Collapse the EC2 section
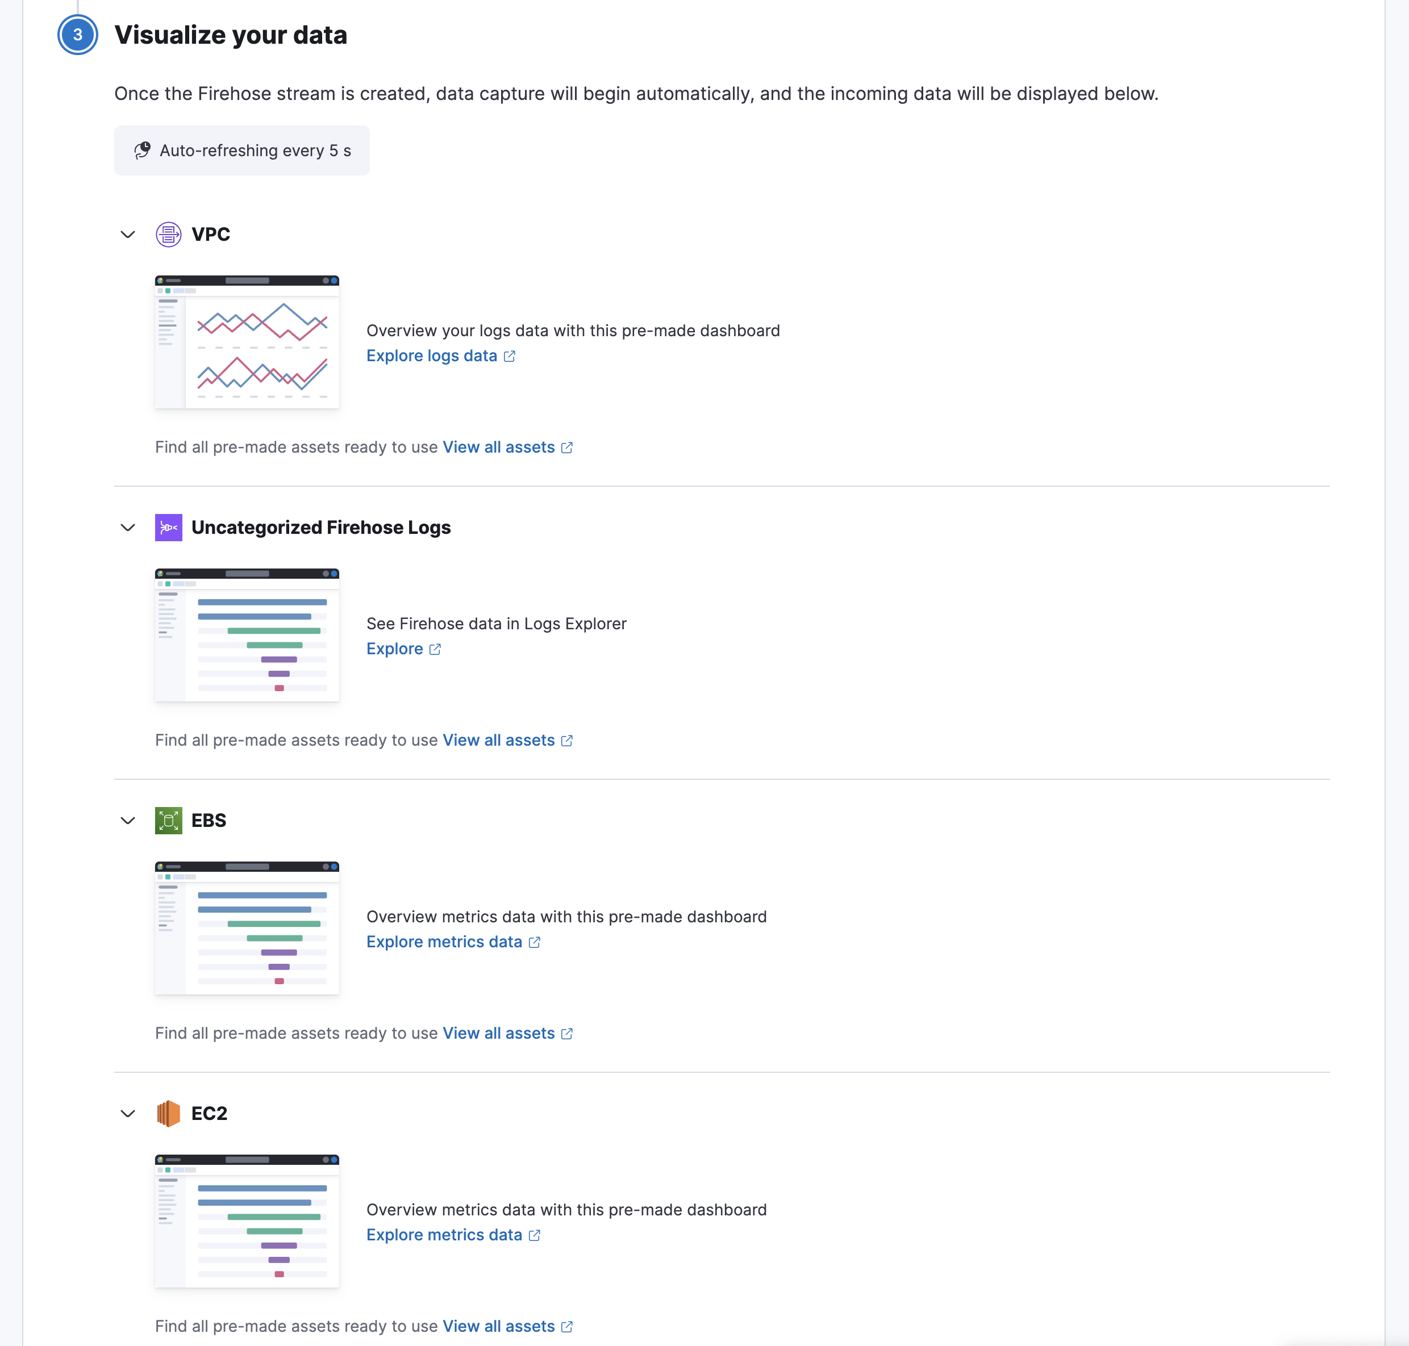Image resolution: width=1409 pixels, height=1346 pixels. [127, 1114]
